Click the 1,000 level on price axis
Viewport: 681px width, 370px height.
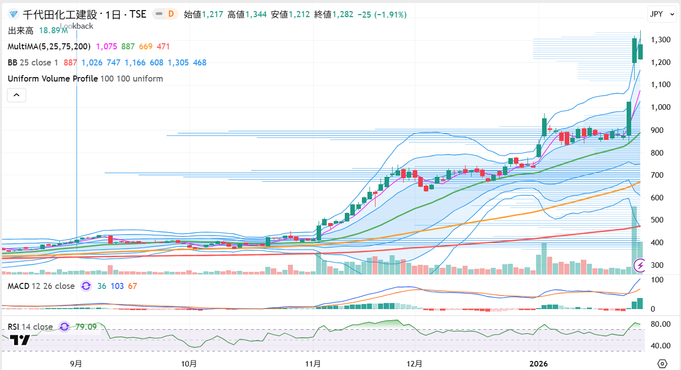point(660,107)
